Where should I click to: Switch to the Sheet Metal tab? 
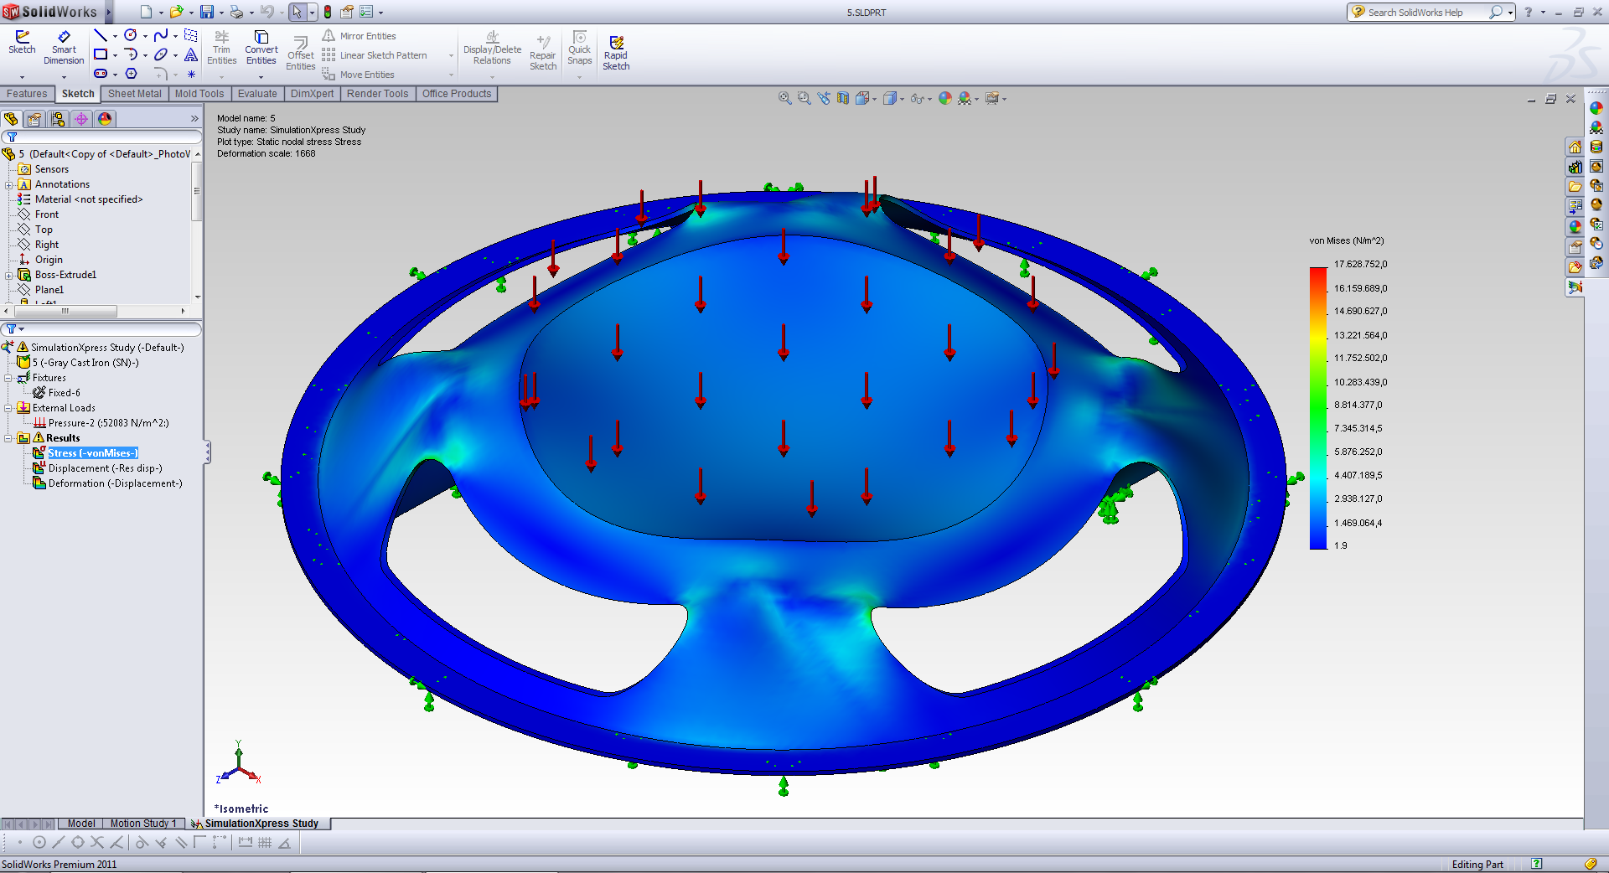coord(134,94)
